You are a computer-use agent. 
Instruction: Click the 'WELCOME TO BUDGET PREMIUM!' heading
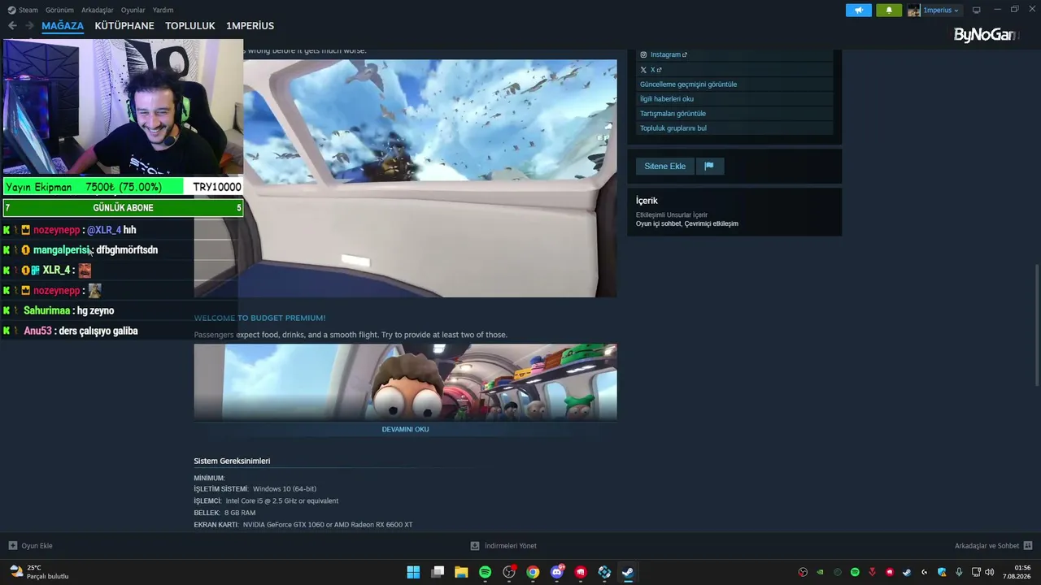(259, 318)
